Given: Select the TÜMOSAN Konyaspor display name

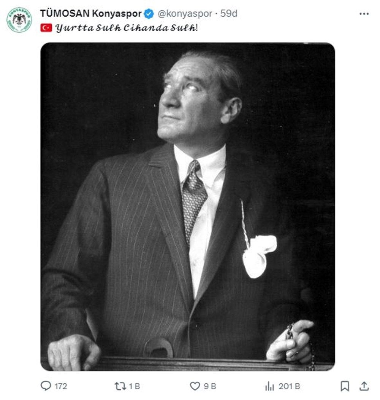Looking at the screenshot, I should pyautogui.click(x=91, y=13).
